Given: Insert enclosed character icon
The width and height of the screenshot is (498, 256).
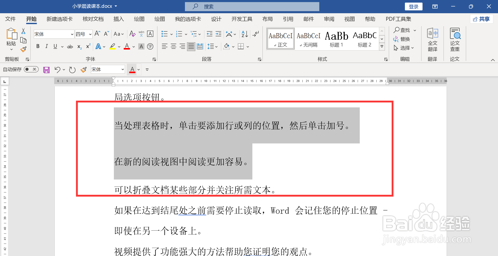Looking at the screenshot, I should coord(150,47).
